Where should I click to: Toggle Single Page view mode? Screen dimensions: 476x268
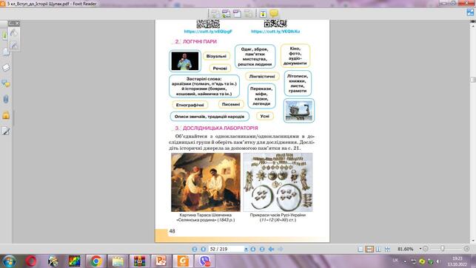coord(361,249)
